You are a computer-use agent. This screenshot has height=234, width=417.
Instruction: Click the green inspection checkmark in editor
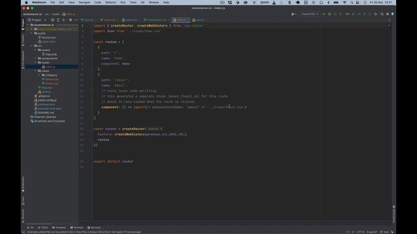[389, 25]
